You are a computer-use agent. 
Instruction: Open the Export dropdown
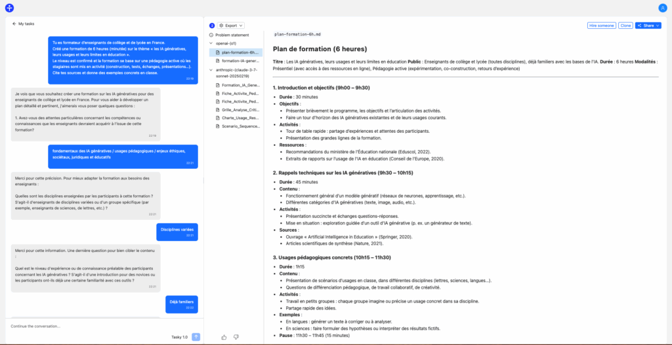[x=231, y=26]
